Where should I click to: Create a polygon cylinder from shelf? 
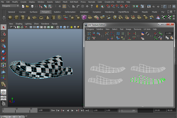click(23, 17)
